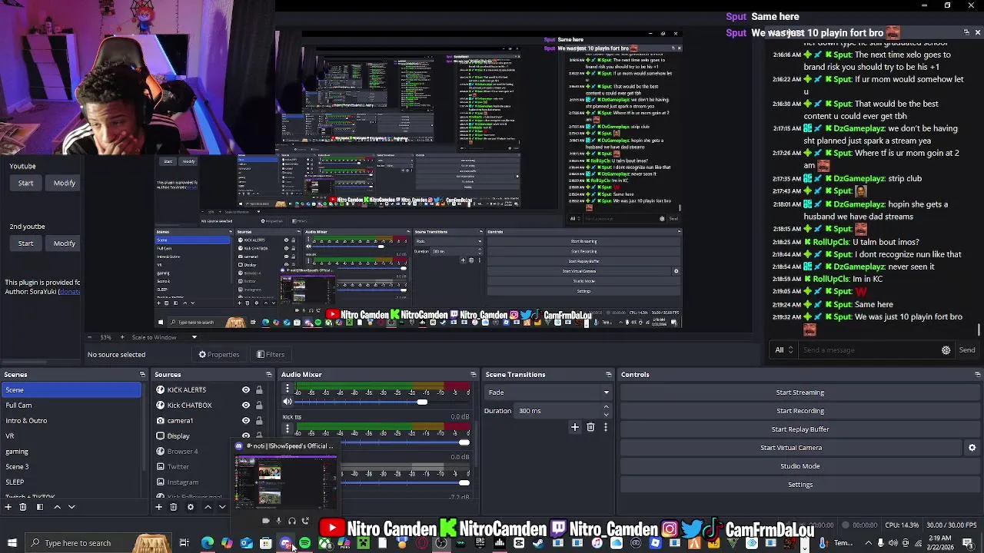Hide the KICK ALERTS source
The image size is (984, 553).
tap(246, 390)
